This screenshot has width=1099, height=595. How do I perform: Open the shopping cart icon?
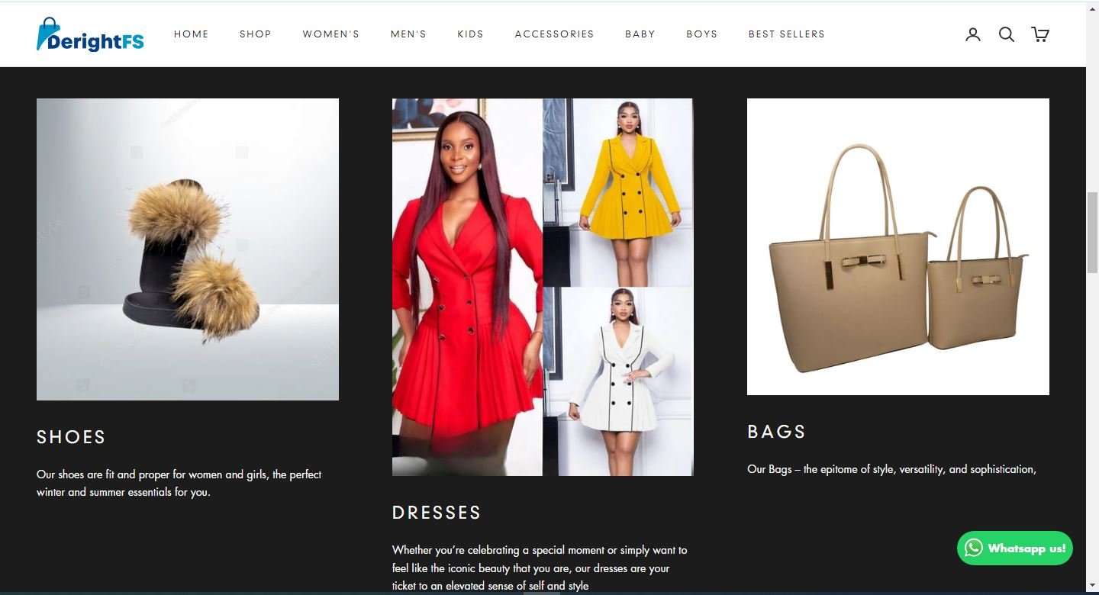coord(1040,34)
